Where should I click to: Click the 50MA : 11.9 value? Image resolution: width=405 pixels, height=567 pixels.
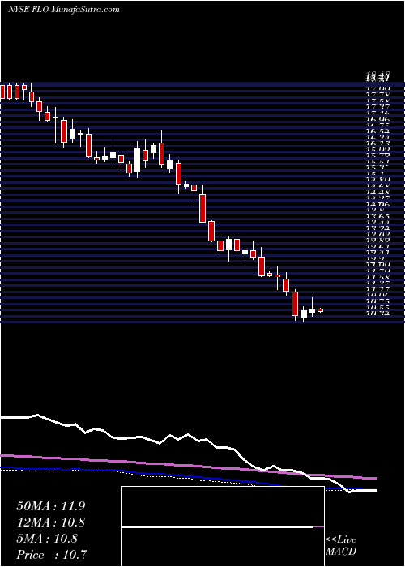(50, 506)
